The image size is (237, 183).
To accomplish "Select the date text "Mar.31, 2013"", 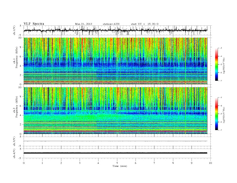I will click(x=83, y=24).
